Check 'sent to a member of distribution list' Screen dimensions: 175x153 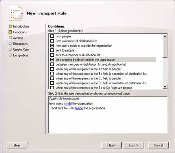point(52,55)
